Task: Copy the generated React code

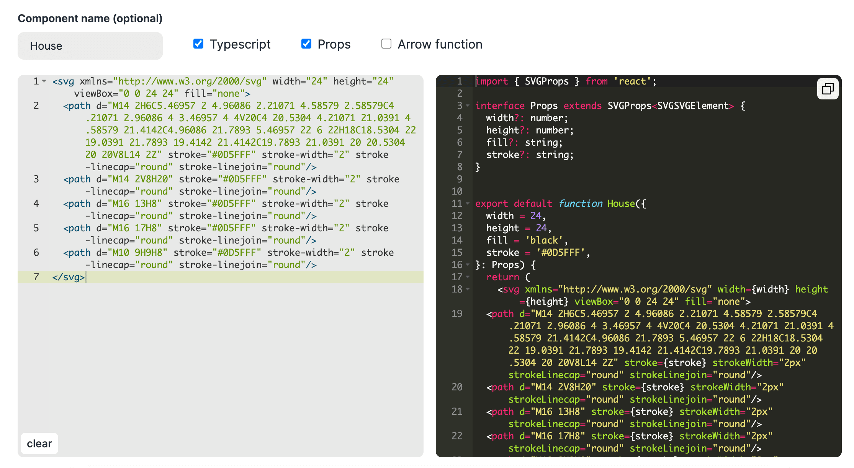Action: pyautogui.click(x=828, y=89)
